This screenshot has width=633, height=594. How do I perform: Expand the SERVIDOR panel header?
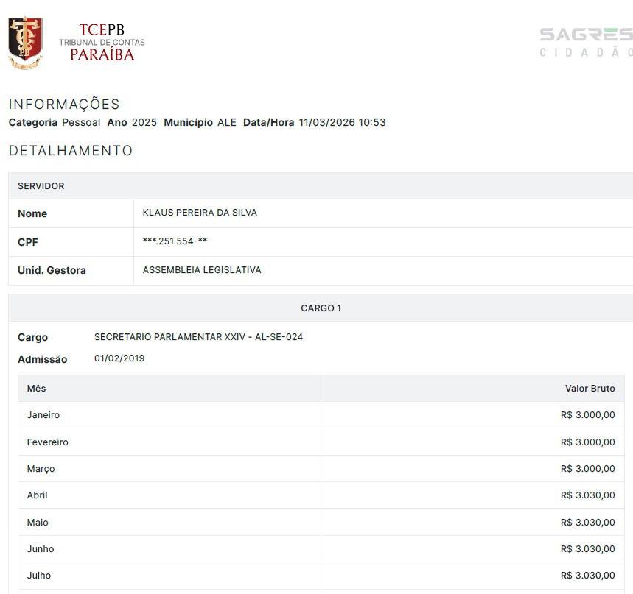click(41, 185)
